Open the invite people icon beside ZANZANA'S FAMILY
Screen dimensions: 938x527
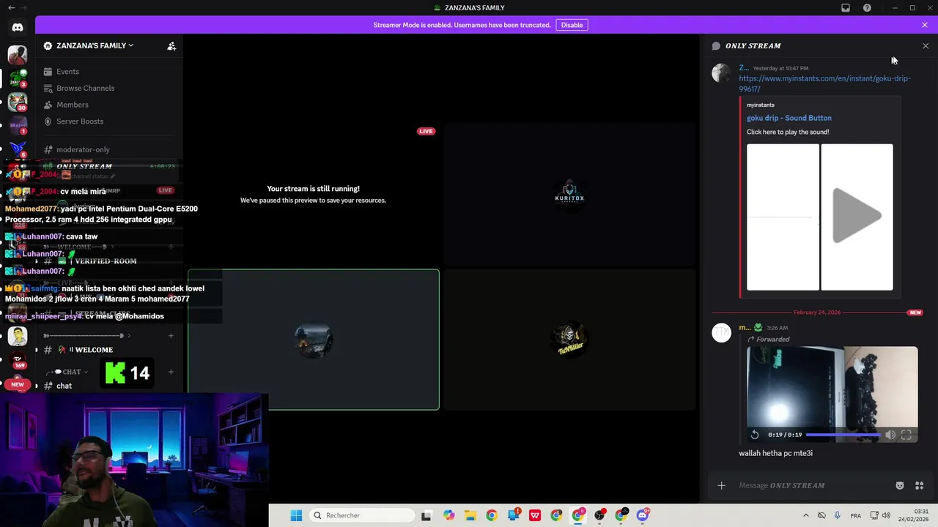click(x=171, y=45)
